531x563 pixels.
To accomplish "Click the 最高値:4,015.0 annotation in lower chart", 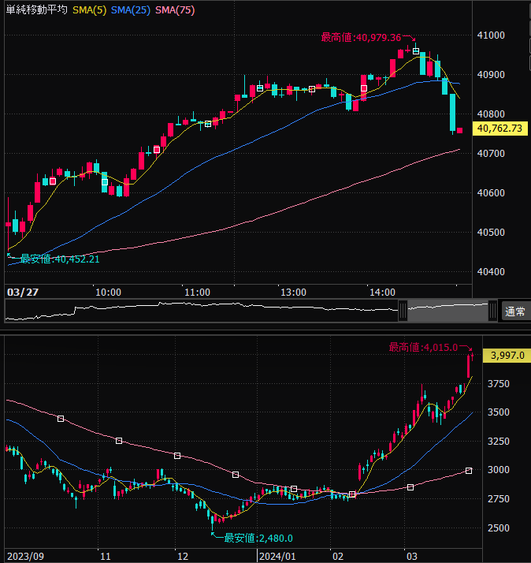I will pos(423,347).
